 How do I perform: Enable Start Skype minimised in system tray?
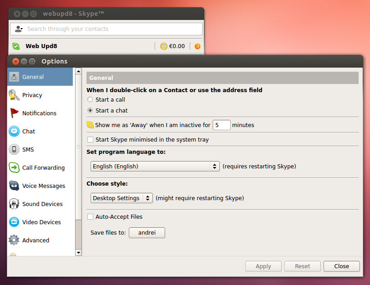pyautogui.click(x=91, y=140)
